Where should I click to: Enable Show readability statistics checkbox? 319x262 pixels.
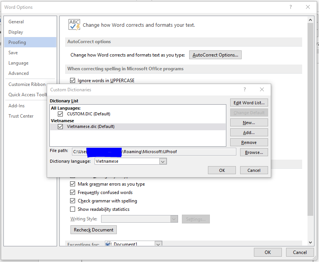tap(73, 209)
